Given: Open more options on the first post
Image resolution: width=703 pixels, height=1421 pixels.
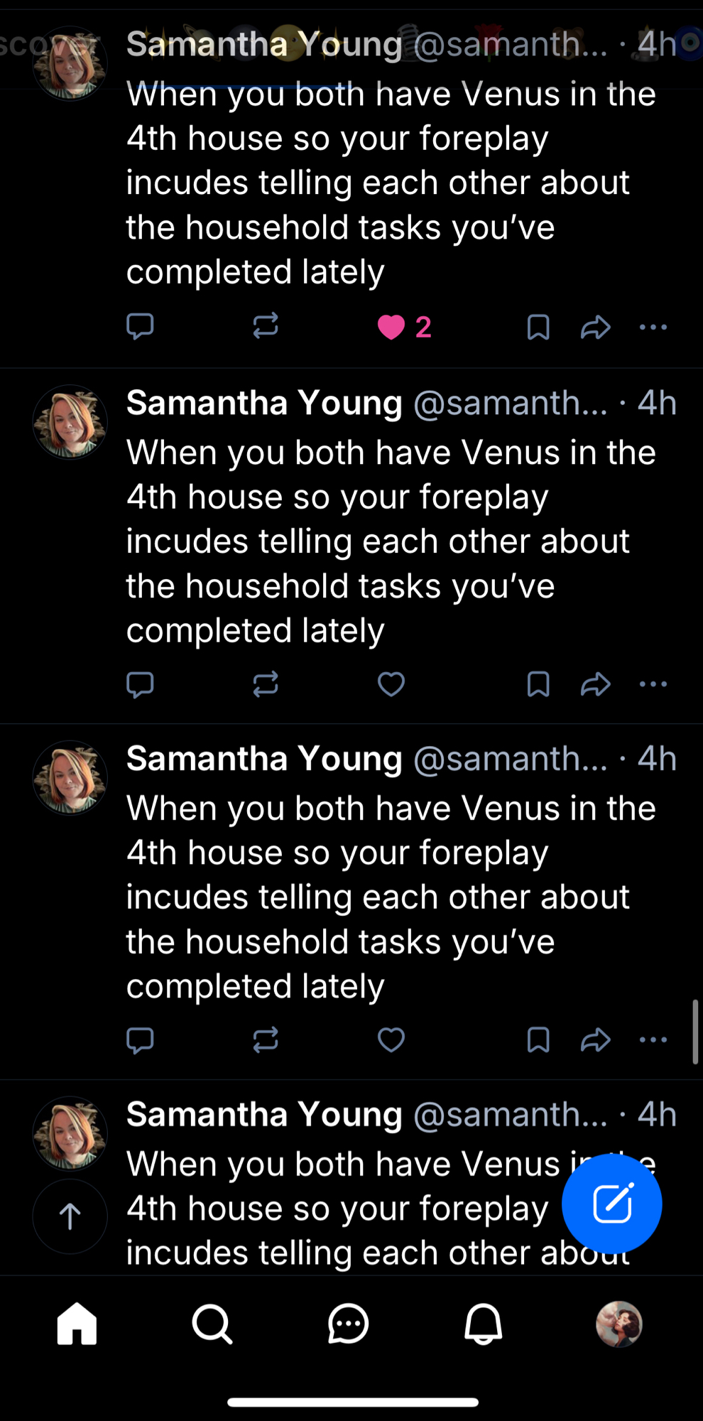Looking at the screenshot, I should pyautogui.click(x=653, y=327).
